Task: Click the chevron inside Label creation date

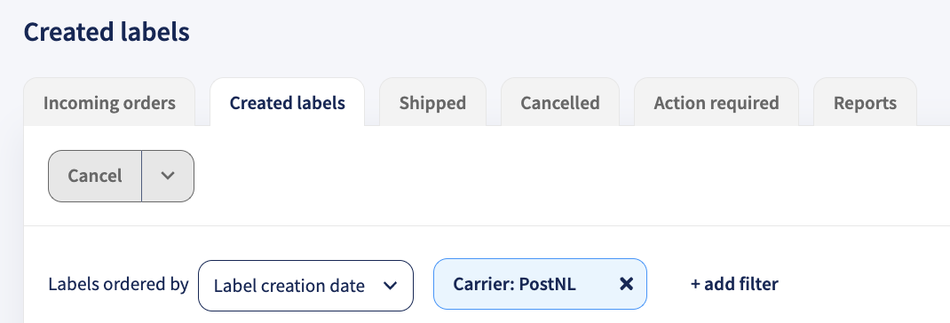Action: click(391, 286)
